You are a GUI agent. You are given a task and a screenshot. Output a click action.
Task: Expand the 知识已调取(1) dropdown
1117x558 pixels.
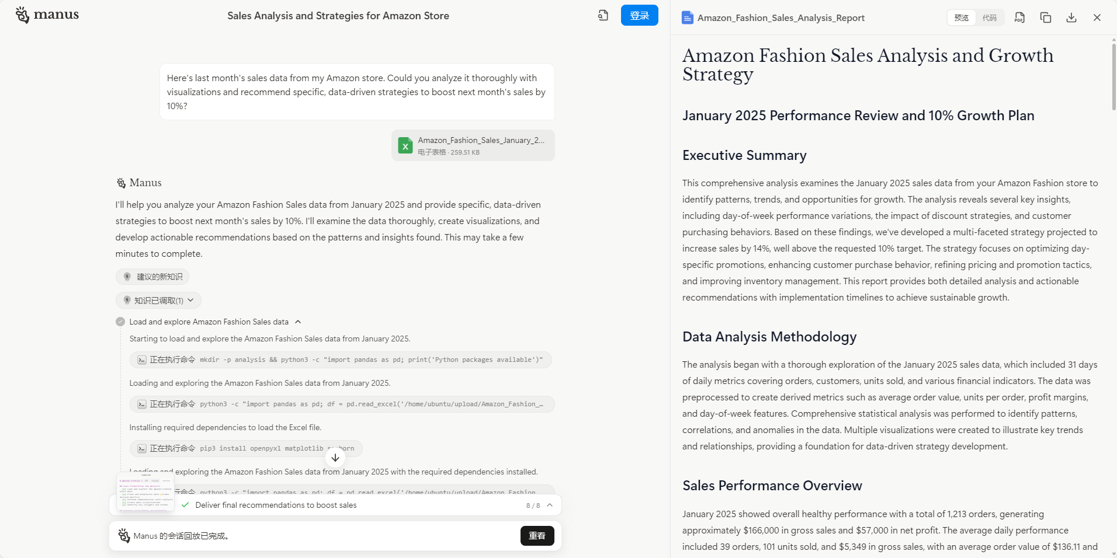[x=158, y=301]
